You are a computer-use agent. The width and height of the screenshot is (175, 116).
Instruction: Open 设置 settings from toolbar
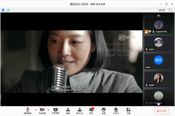(x=128, y=110)
